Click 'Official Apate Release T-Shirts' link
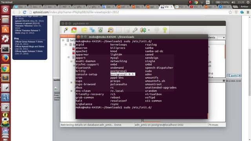The width and height of the screenshot is (251, 141). (x=29, y=51)
